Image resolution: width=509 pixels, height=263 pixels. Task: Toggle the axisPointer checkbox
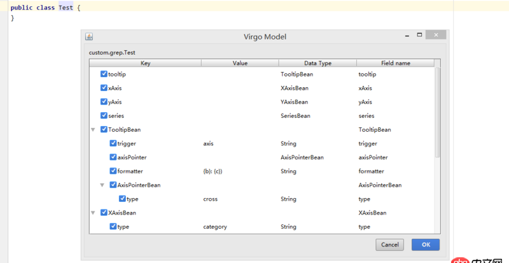click(113, 157)
